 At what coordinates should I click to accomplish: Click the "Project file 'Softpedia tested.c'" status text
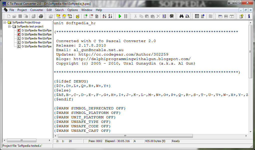22,146
